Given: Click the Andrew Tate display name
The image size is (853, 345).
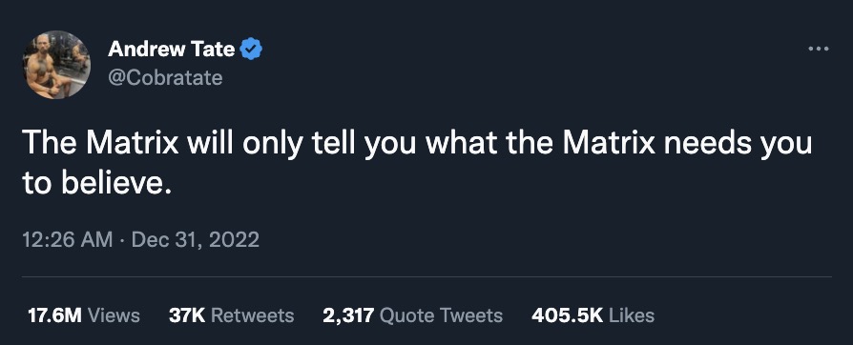Looking at the screenshot, I should (172, 50).
